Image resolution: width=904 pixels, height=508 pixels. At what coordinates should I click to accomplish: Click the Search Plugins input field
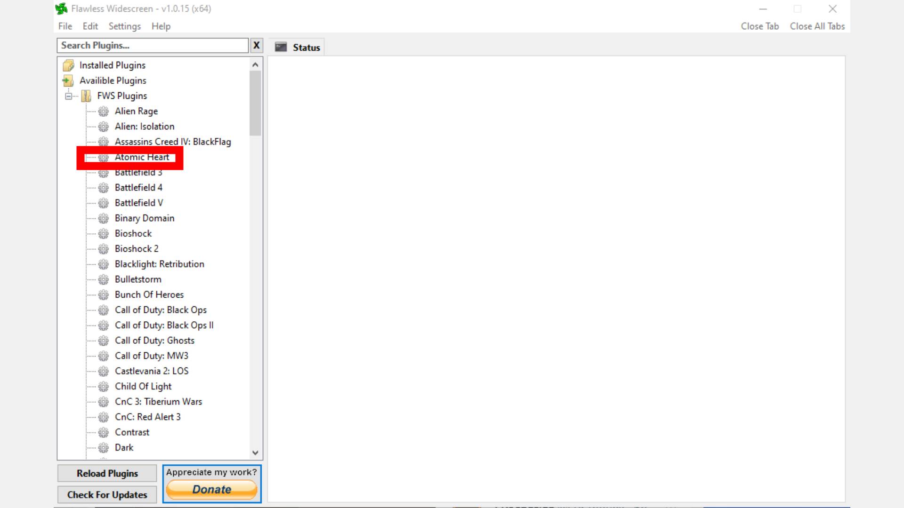(153, 45)
